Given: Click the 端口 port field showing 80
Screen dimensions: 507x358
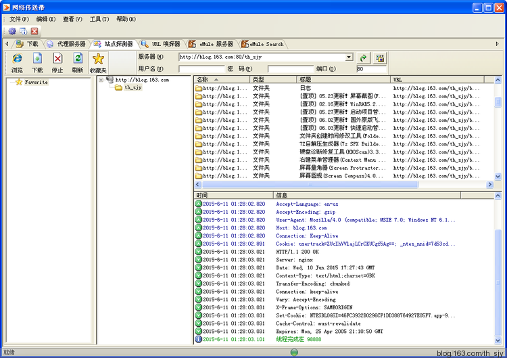Looking at the screenshot, I should coord(371,69).
